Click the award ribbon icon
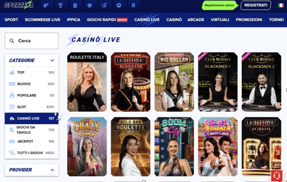287x182 pixels. 133,5
